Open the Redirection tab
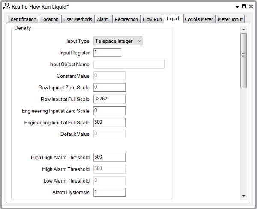This screenshot has height=209, width=257. click(126, 19)
